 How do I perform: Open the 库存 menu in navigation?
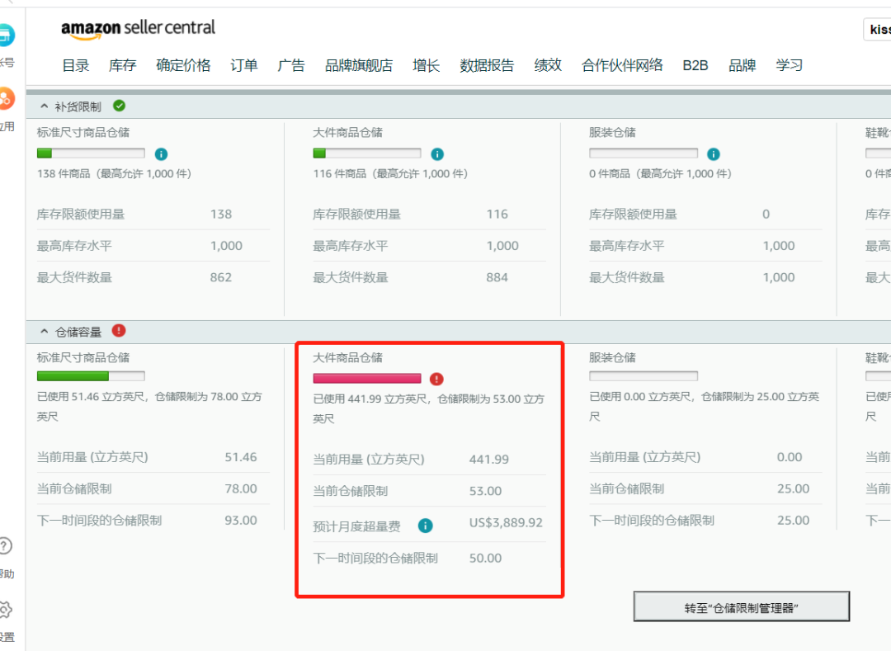[122, 65]
